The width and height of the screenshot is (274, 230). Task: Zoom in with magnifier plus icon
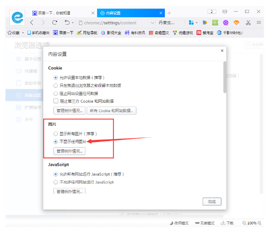pyautogui.click(x=259, y=223)
